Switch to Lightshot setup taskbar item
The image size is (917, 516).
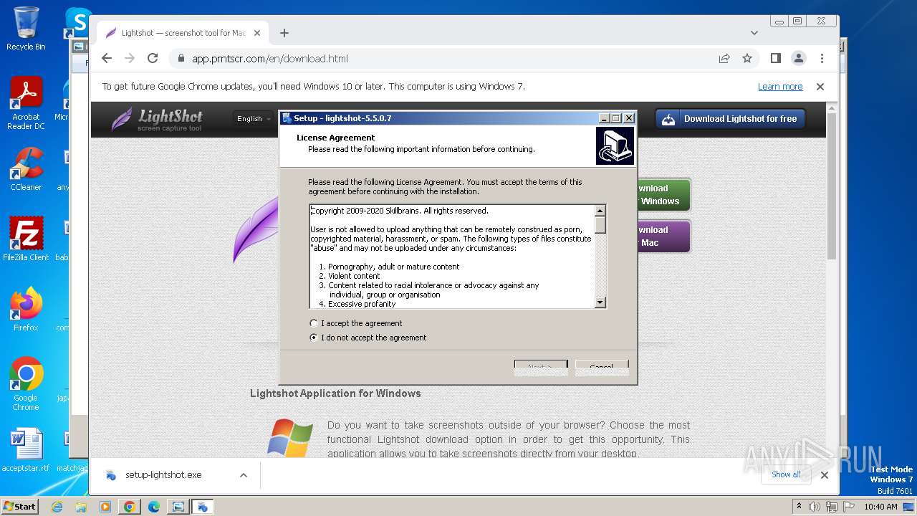coord(203,507)
